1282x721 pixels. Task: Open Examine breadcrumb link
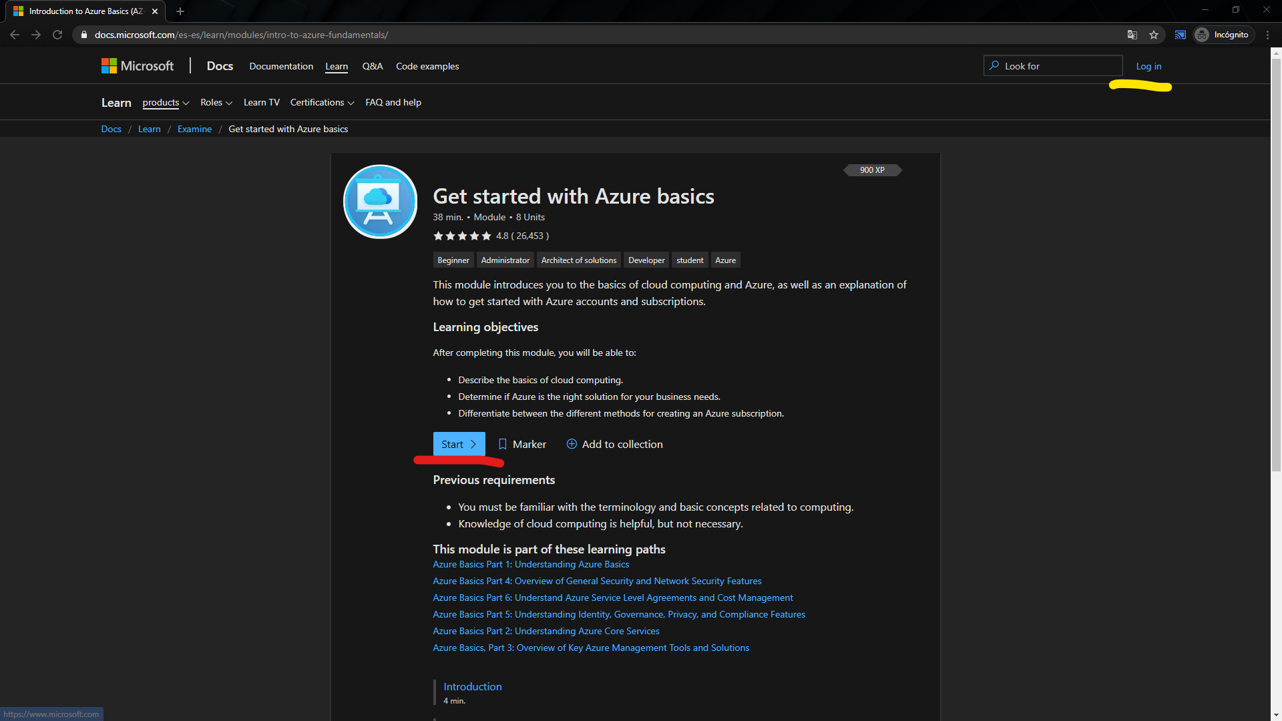point(194,129)
